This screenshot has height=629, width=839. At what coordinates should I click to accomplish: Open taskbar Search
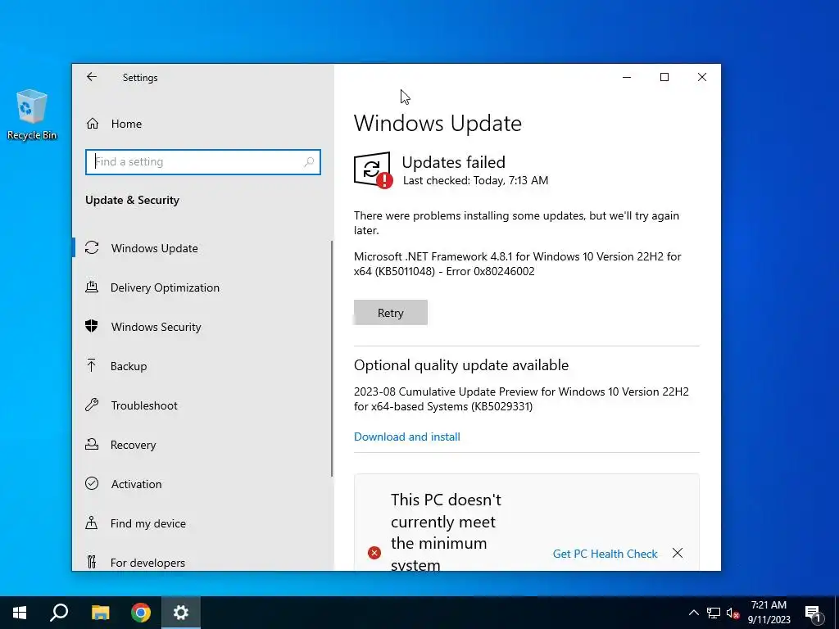click(x=59, y=613)
